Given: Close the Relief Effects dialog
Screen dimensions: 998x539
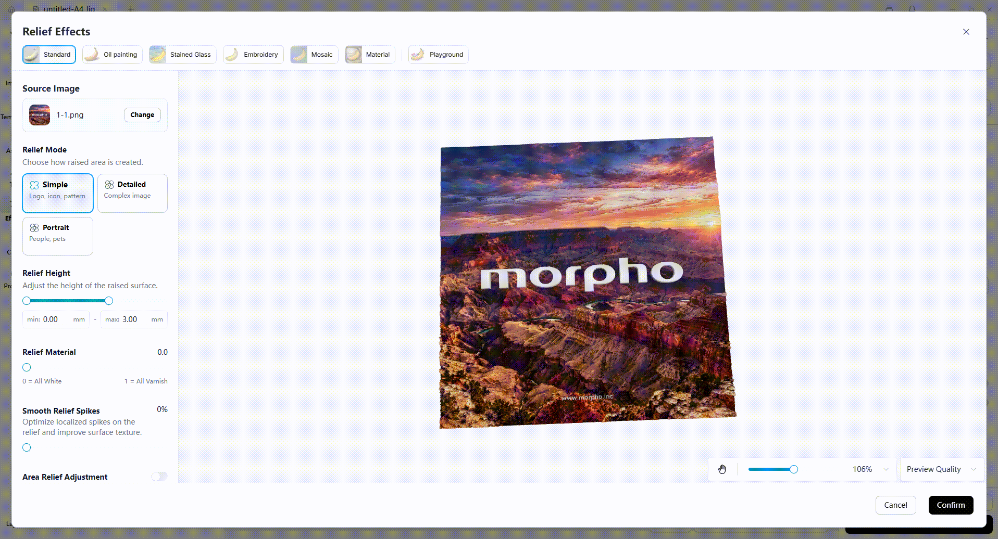Looking at the screenshot, I should pos(966,32).
